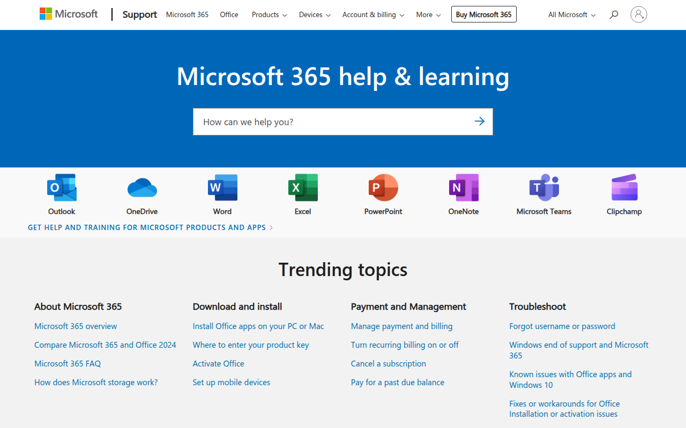
Task: Open How does Microsoft storage work link
Action: tap(96, 383)
